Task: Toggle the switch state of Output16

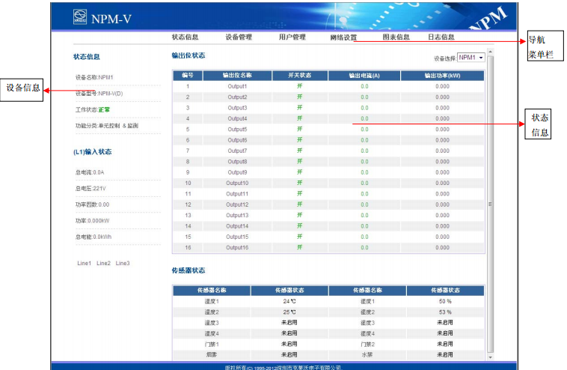Action: point(300,247)
